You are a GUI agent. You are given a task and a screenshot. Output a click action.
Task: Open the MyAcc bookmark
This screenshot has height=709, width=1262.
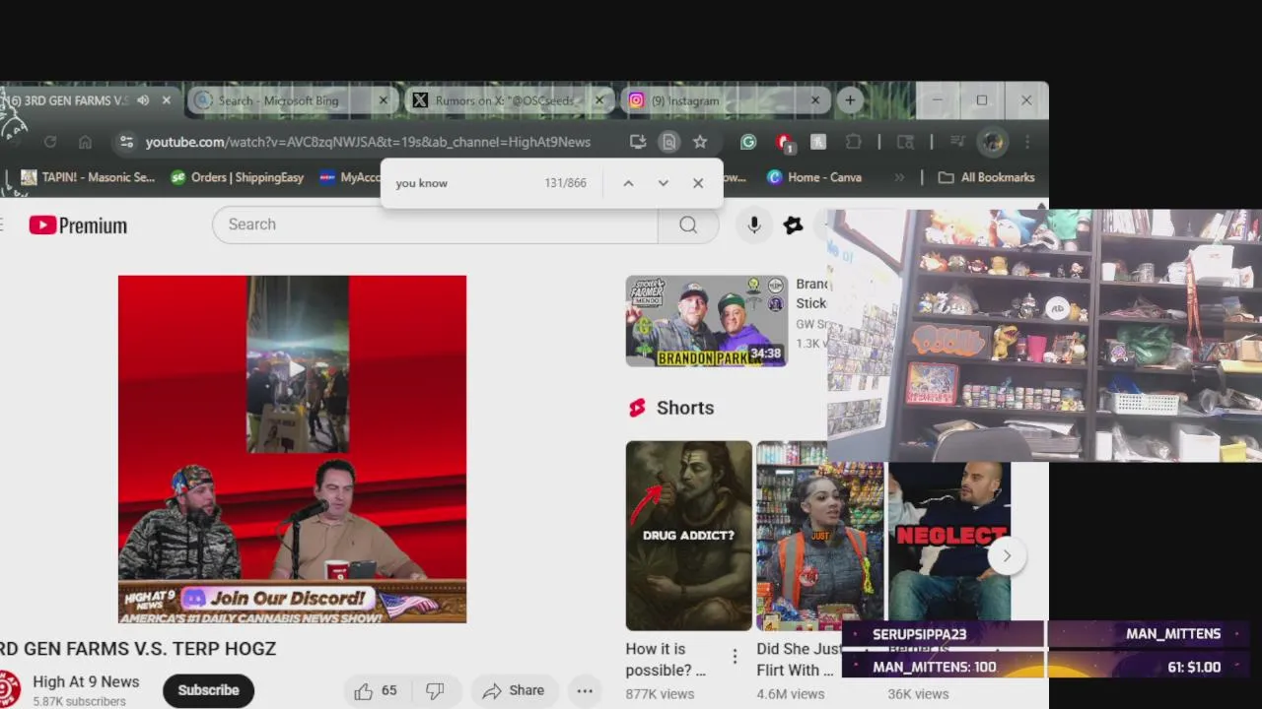(x=350, y=177)
